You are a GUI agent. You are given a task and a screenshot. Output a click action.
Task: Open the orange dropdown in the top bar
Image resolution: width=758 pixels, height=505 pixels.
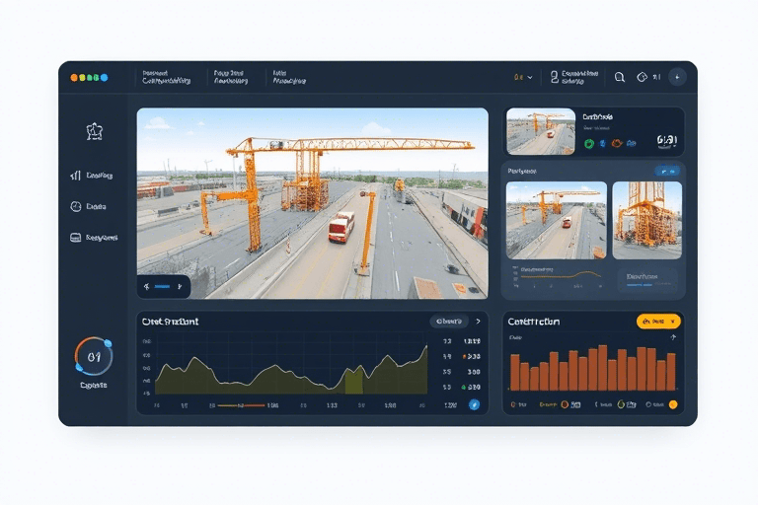click(522, 77)
